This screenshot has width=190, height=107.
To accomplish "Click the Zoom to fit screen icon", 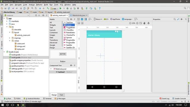I will click(x=141, y=23).
